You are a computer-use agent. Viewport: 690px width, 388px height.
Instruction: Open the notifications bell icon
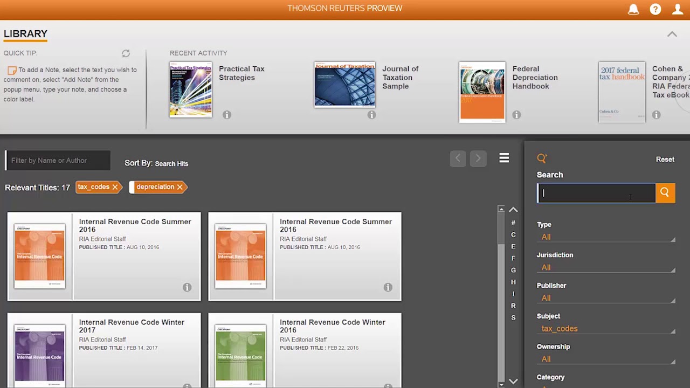click(x=633, y=9)
